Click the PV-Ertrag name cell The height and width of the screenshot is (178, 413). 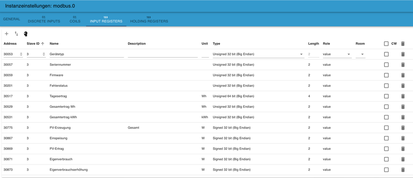point(57,149)
